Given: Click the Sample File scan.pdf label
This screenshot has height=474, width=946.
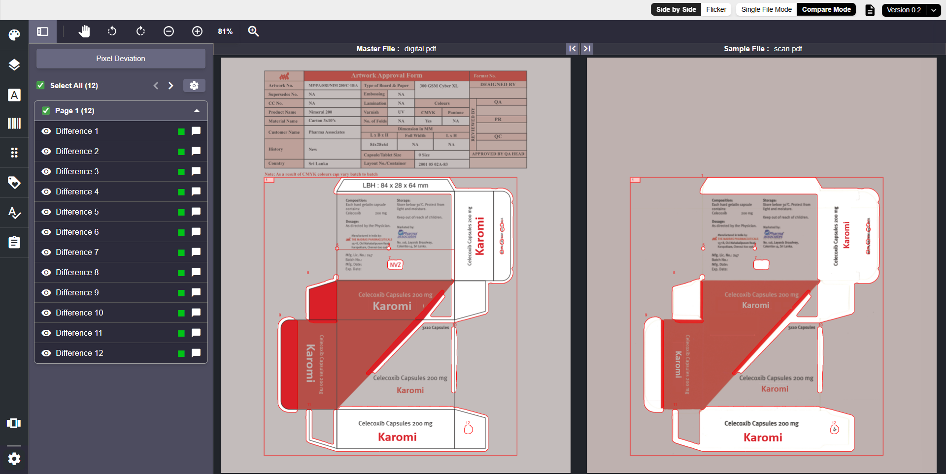Looking at the screenshot, I should 763,49.
